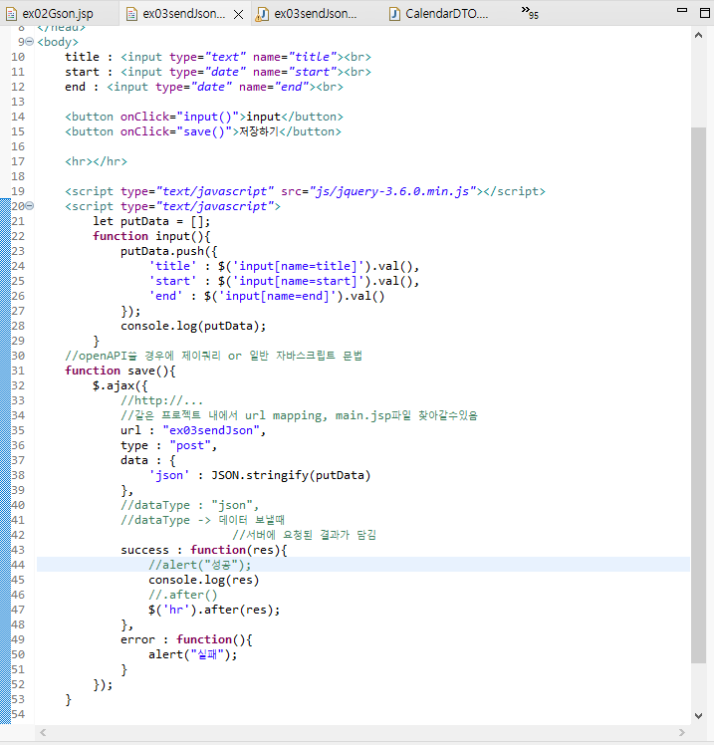The height and width of the screenshot is (745, 714).
Task: Click the ex02Gson.jsp file icon
Action: (x=11, y=14)
